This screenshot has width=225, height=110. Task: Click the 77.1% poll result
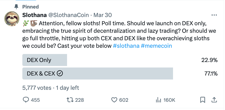click(211, 73)
